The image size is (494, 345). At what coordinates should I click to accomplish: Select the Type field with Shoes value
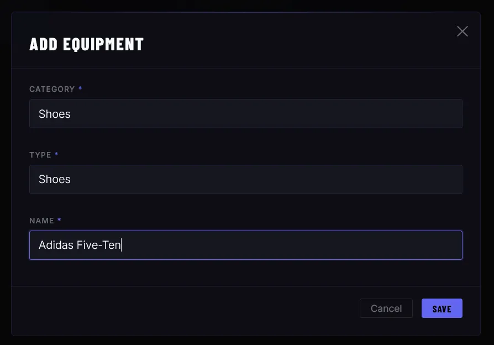coord(246,179)
